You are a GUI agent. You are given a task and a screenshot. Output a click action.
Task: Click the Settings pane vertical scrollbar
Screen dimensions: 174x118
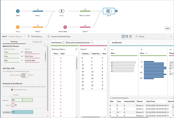tap(48, 79)
